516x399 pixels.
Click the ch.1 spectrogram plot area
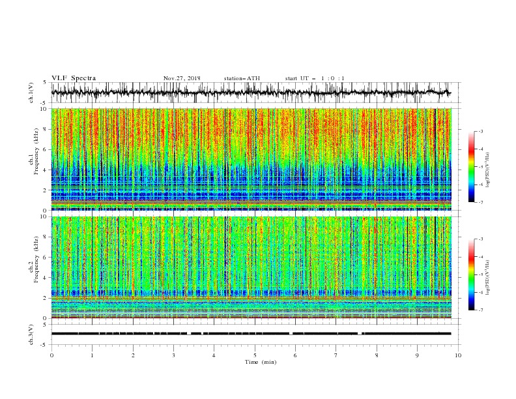pos(251,159)
